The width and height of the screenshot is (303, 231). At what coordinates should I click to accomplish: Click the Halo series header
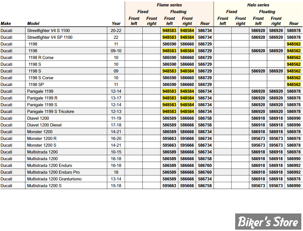click(x=258, y=5)
